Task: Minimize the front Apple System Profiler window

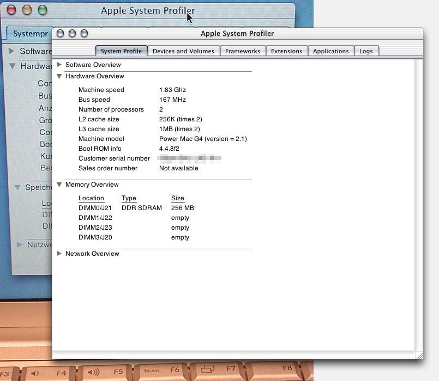Action: pos(72,34)
